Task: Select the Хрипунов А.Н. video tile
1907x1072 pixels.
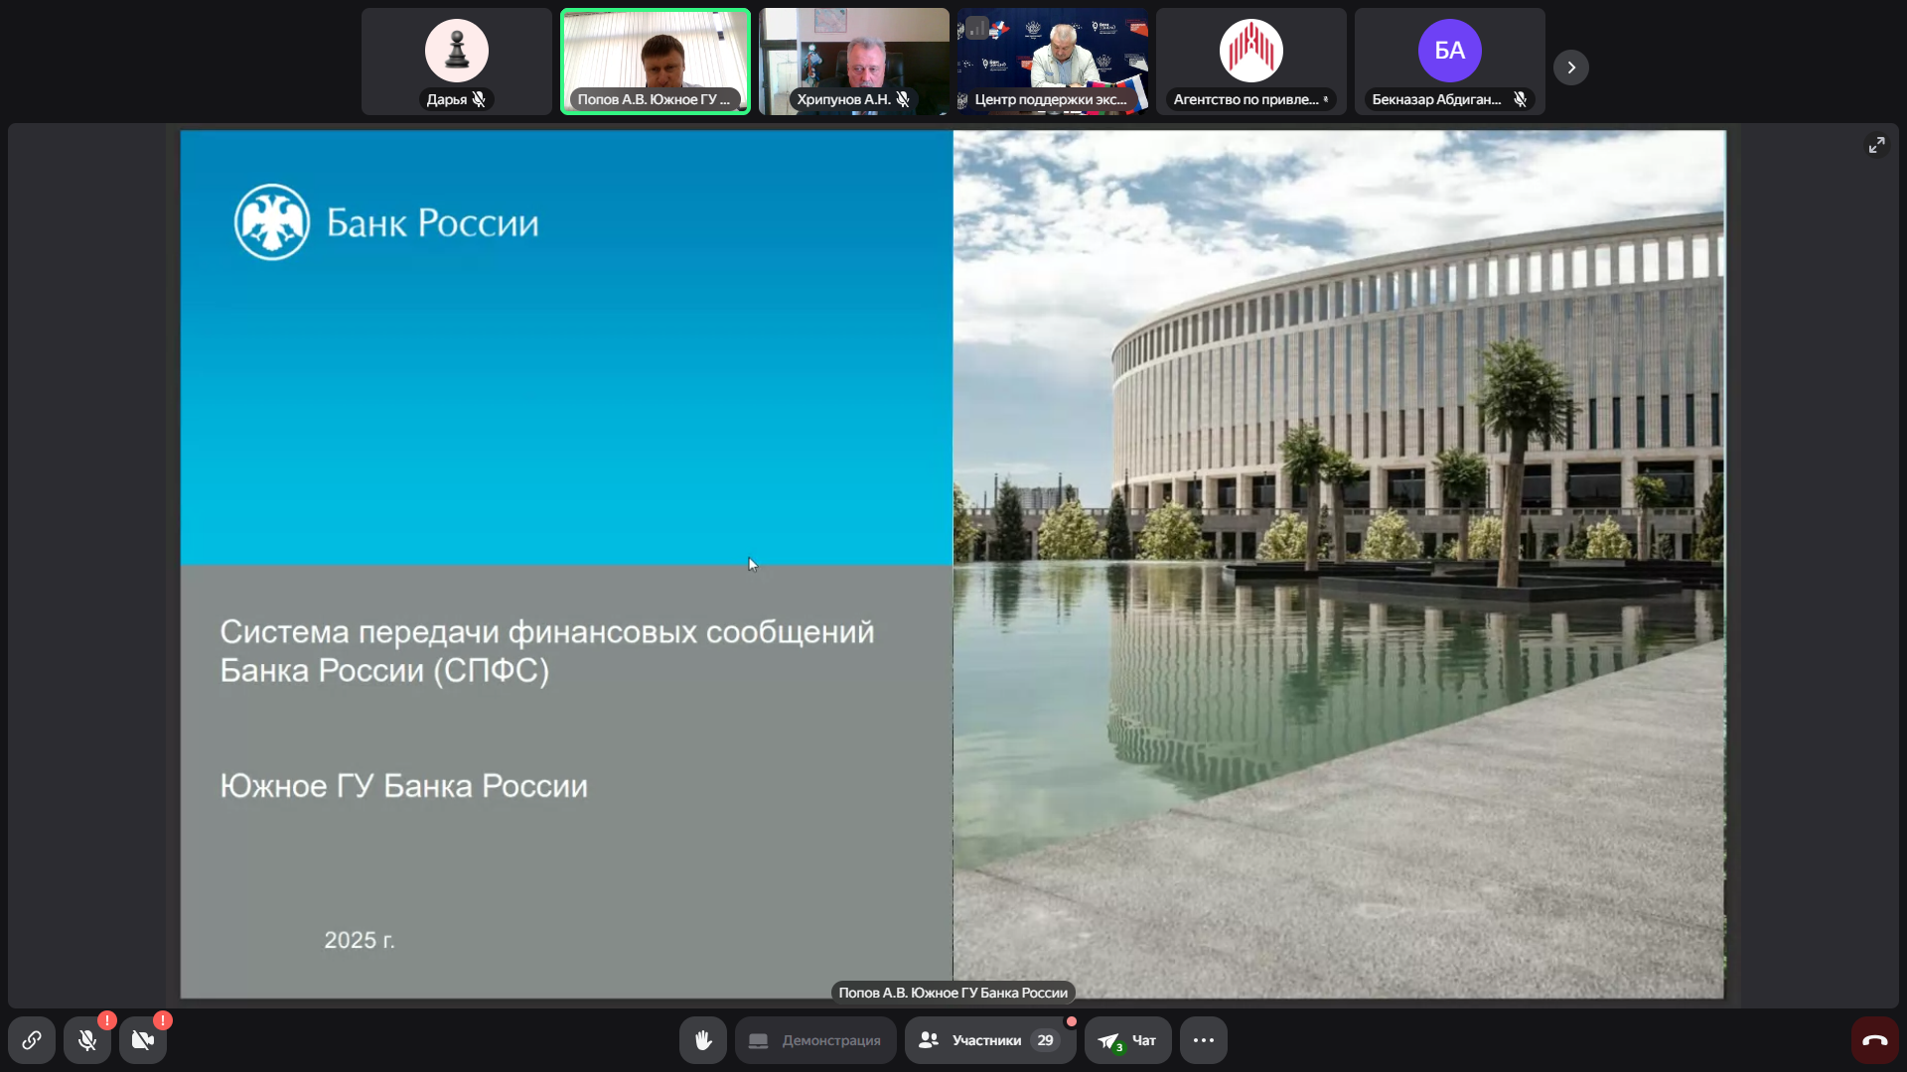Action: 854,62
